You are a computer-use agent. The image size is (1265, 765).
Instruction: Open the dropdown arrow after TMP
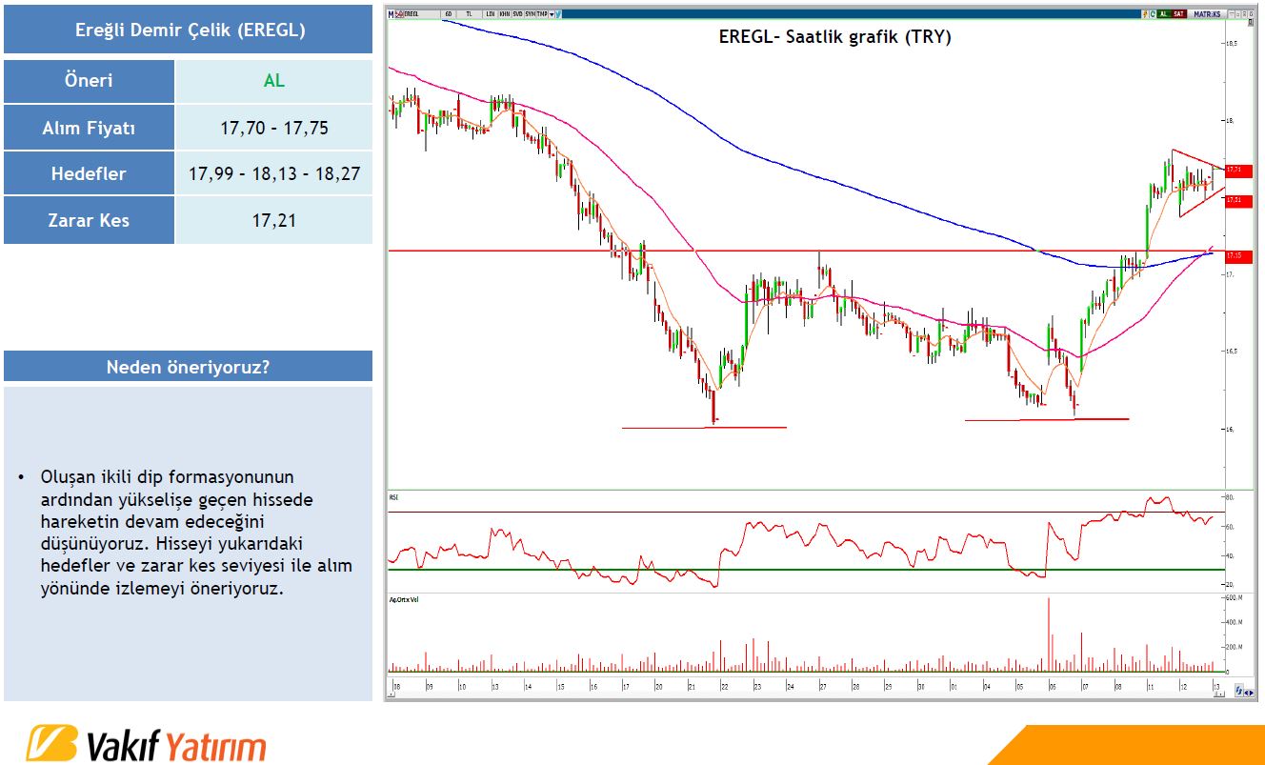click(552, 14)
